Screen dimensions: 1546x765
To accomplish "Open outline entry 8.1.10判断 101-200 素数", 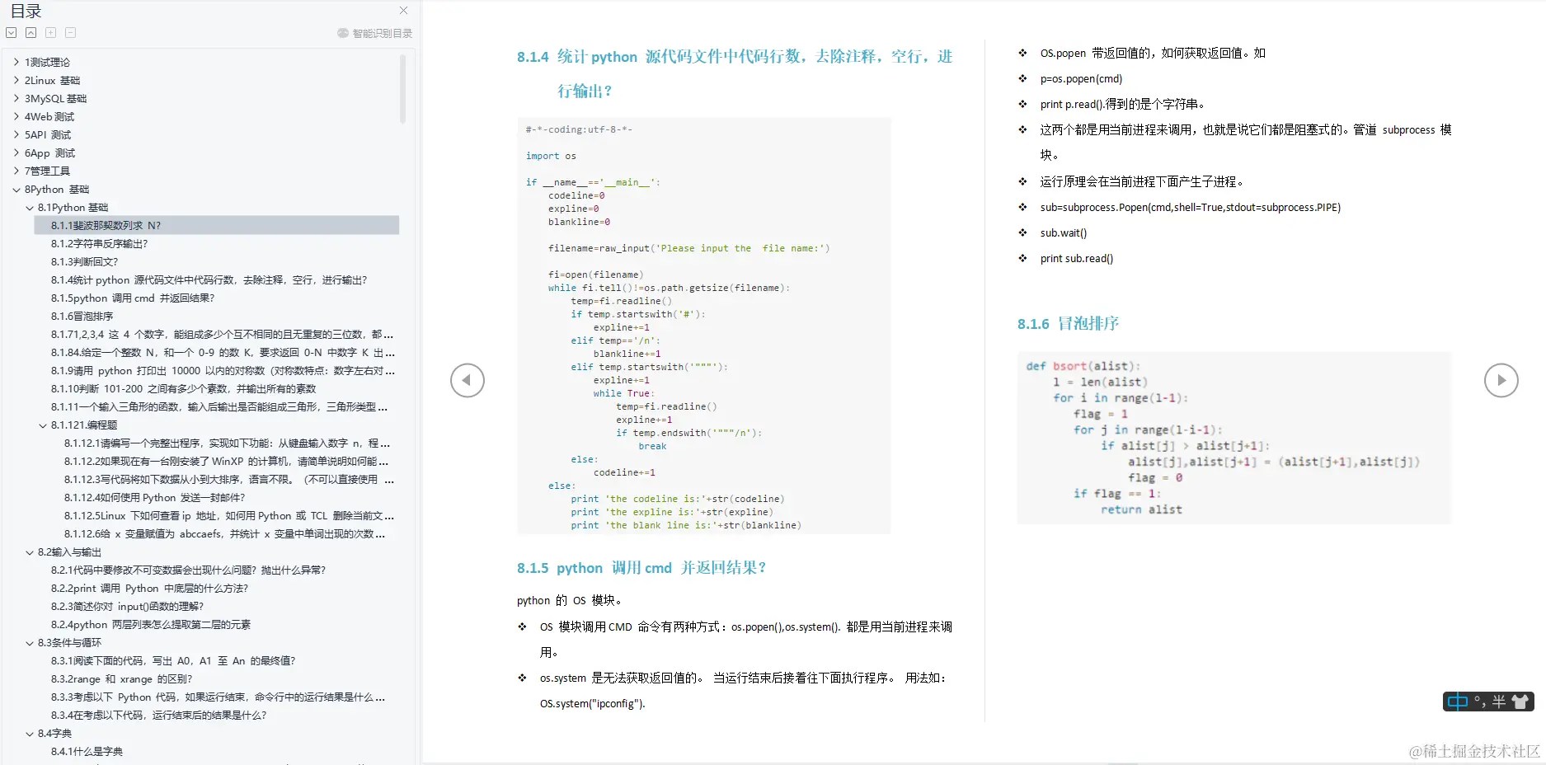I will [x=184, y=388].
